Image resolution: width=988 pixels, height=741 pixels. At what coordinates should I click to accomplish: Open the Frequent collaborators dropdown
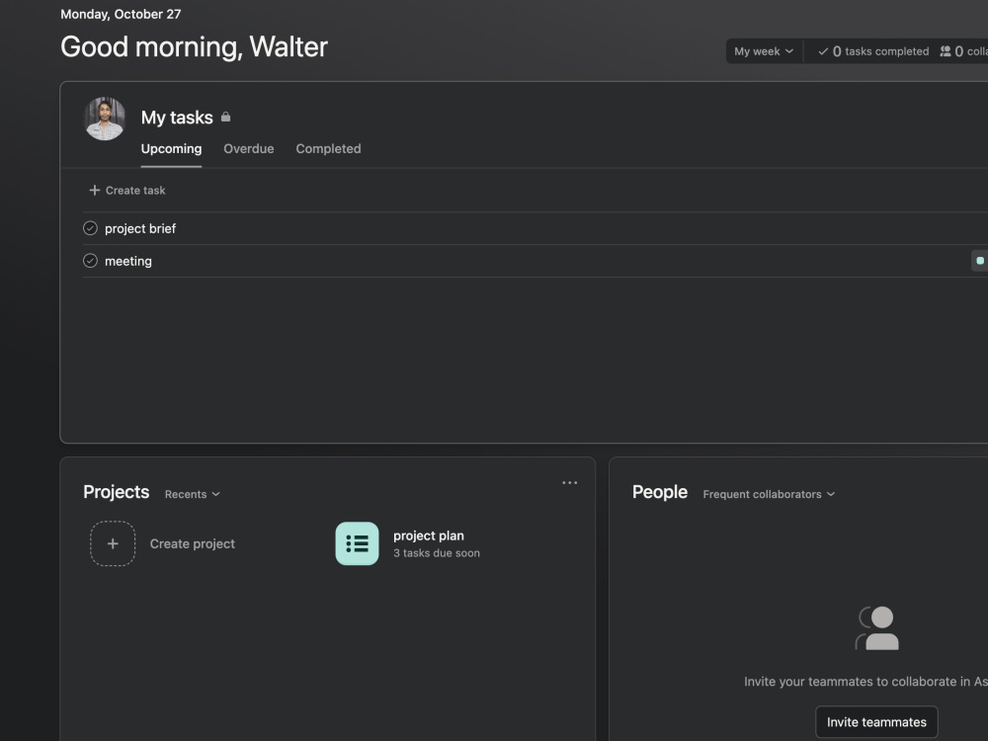coord(769,494)
